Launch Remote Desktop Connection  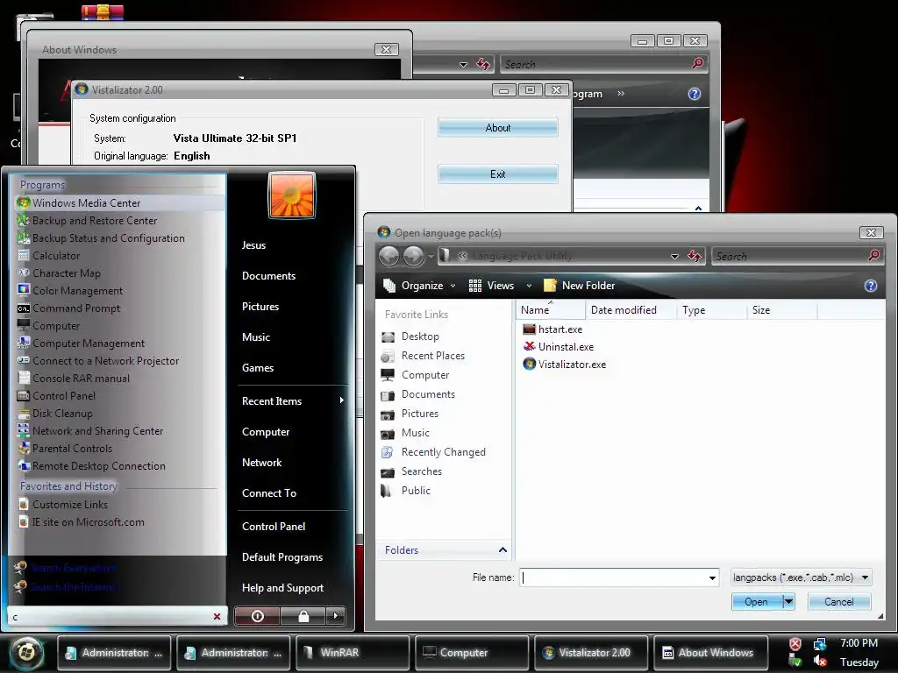[119, 466]
